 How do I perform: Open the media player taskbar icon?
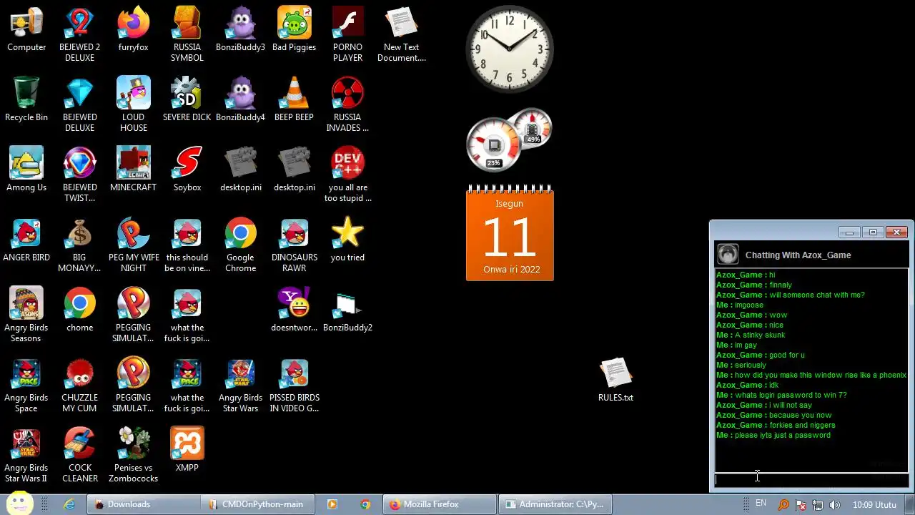click(x=332, y=504)
